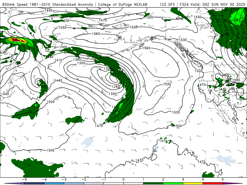The height and width of the screenshot is (185, 247).
Task: Pick the red swatch between 4 and 5
Action: coord(213,183)
